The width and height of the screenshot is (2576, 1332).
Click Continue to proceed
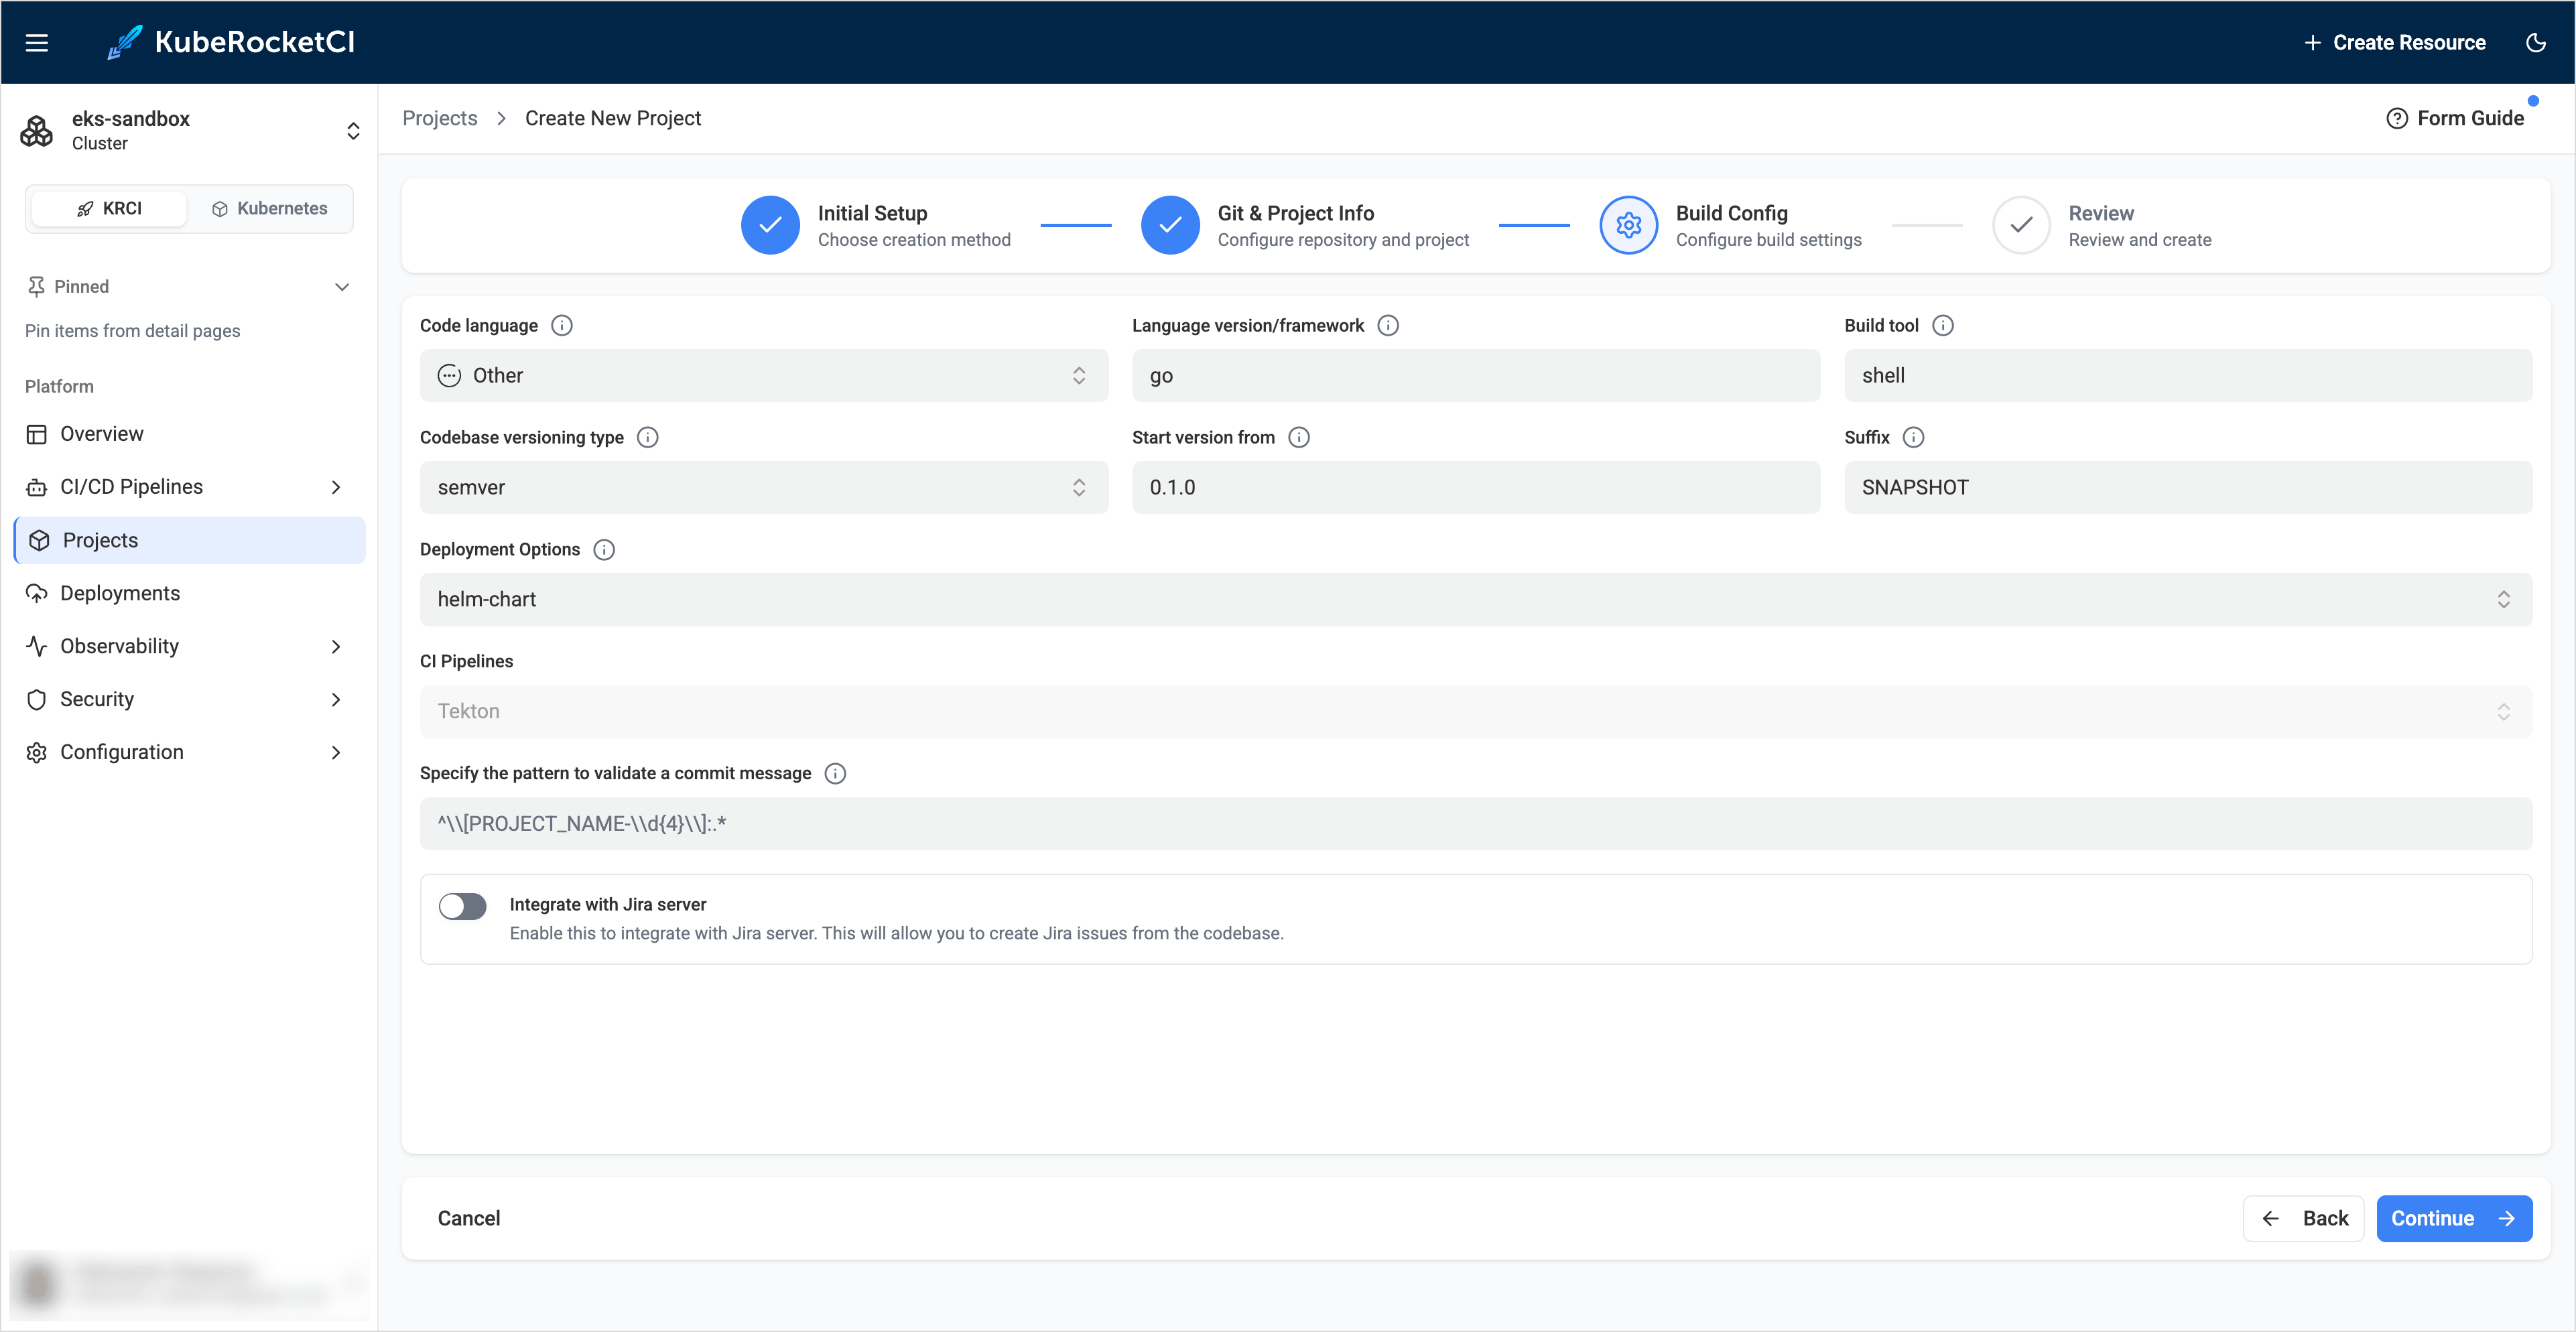click(2454, 1218)
